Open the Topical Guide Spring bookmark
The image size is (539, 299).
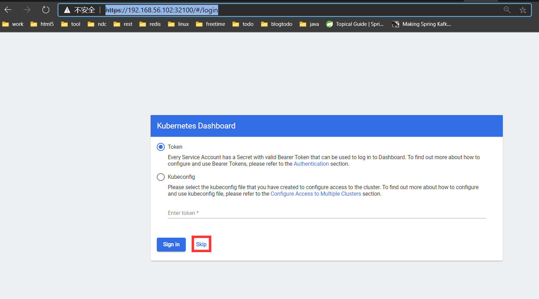click(x=355, y=24)
